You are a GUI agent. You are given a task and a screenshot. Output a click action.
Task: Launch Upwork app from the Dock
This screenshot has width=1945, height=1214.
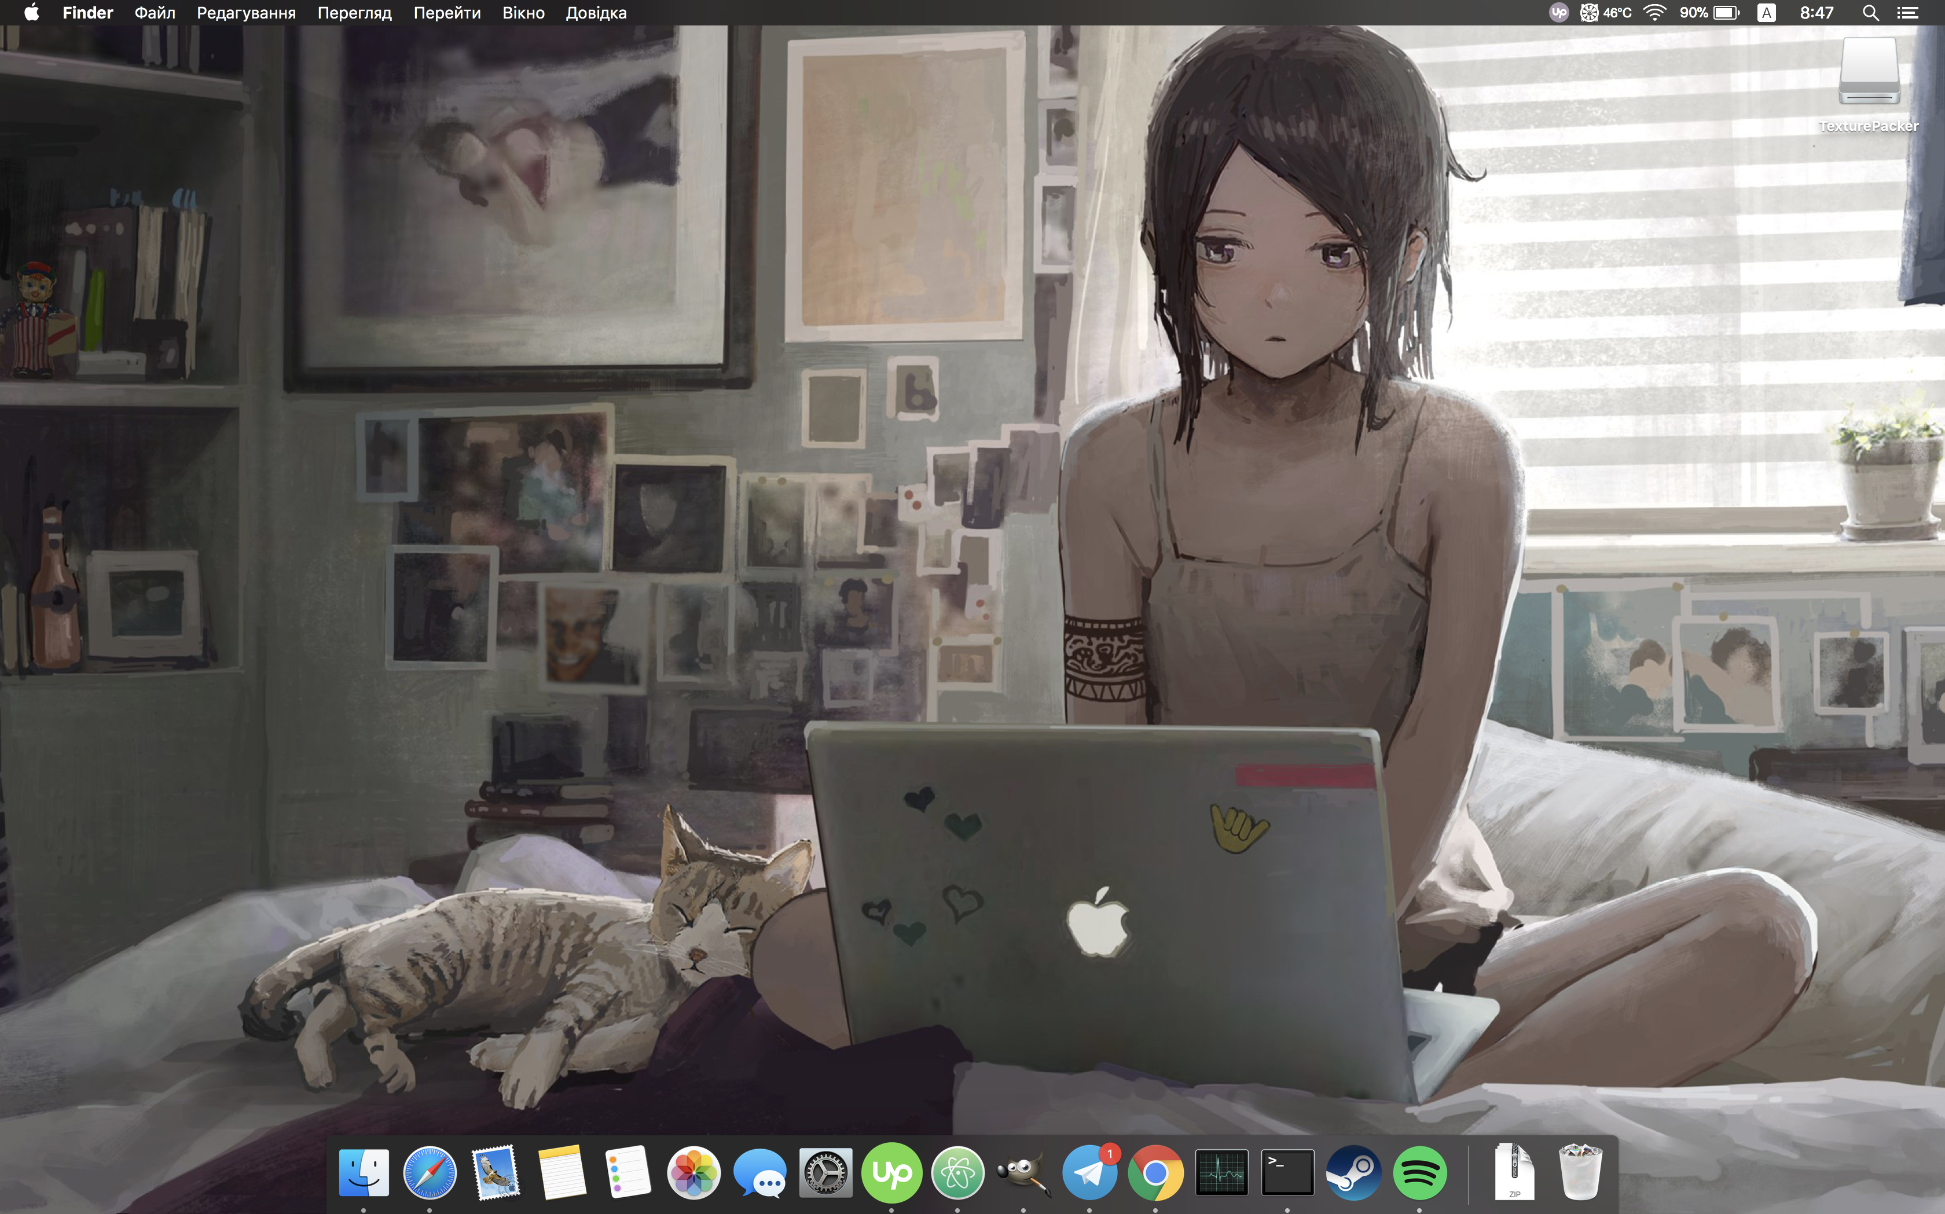(891, 1172)
